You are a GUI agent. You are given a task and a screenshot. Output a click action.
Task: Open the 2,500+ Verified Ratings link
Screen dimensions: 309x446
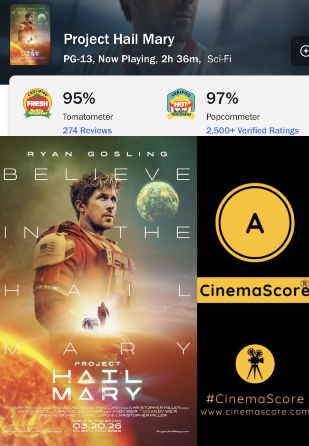pos(252,131)
